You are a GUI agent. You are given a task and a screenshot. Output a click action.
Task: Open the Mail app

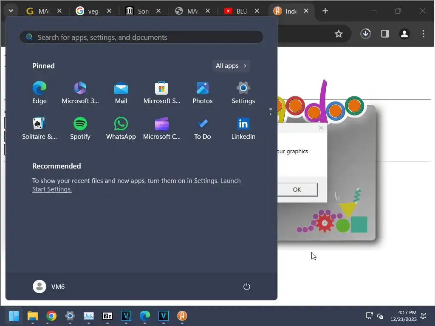coord(121,93)
